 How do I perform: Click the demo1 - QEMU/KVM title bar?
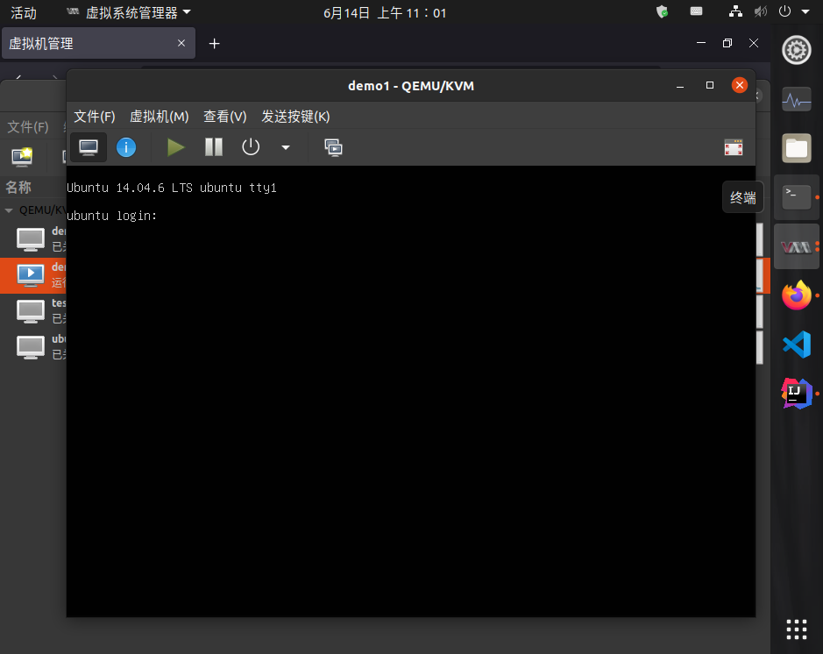[411, 86]
